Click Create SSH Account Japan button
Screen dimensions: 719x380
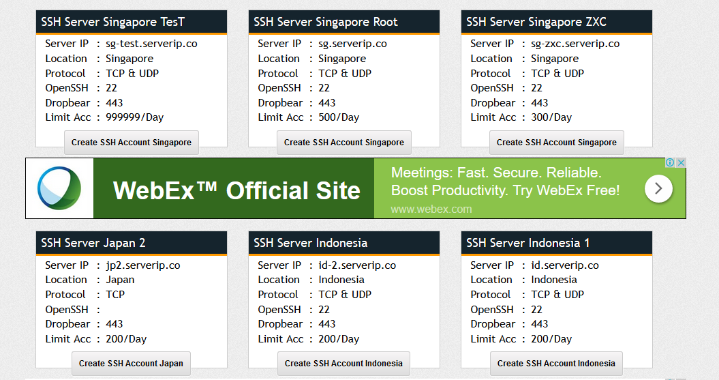pyautogui.click(x=131, y=364)
